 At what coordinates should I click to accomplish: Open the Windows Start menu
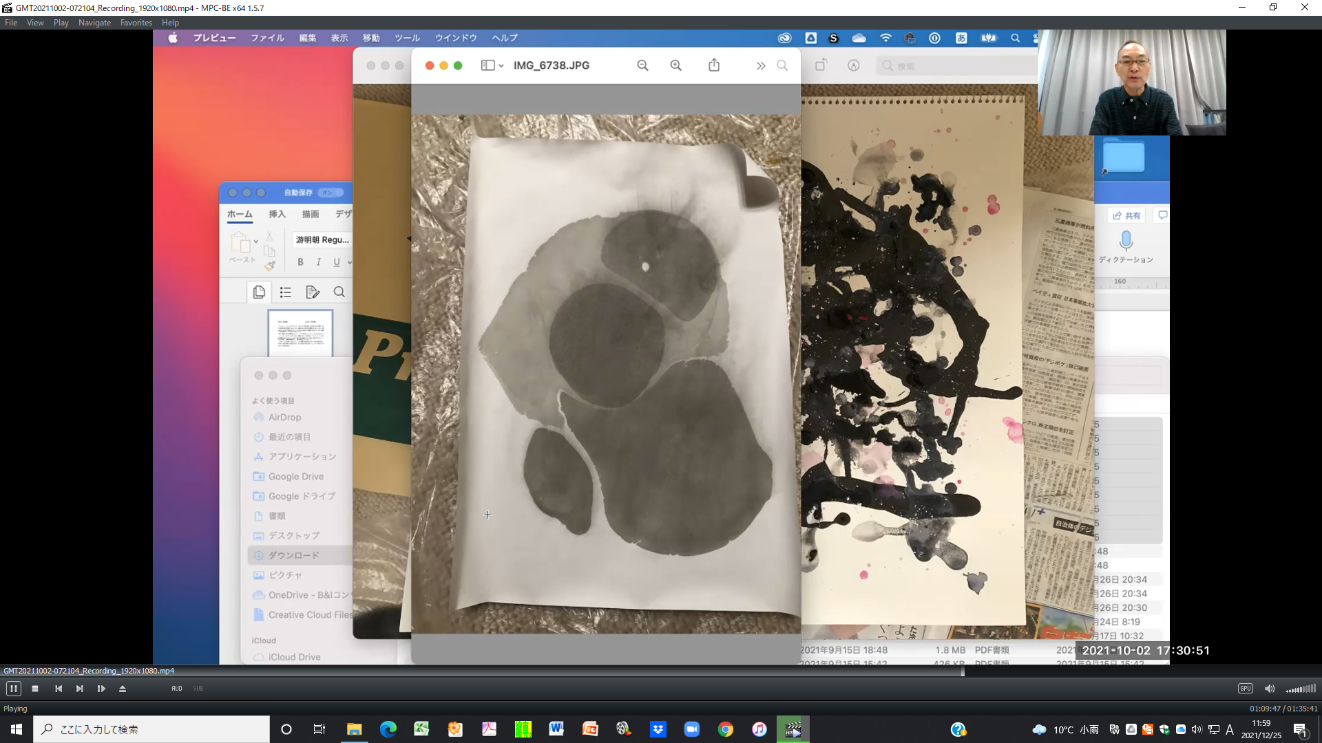pyautogui.click(x=17, y=729)
